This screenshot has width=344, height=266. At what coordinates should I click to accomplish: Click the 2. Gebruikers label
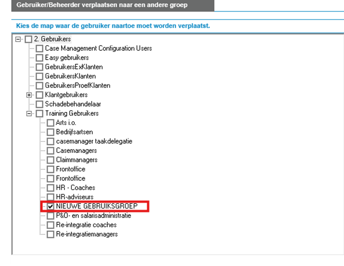(x=52, y=39)
